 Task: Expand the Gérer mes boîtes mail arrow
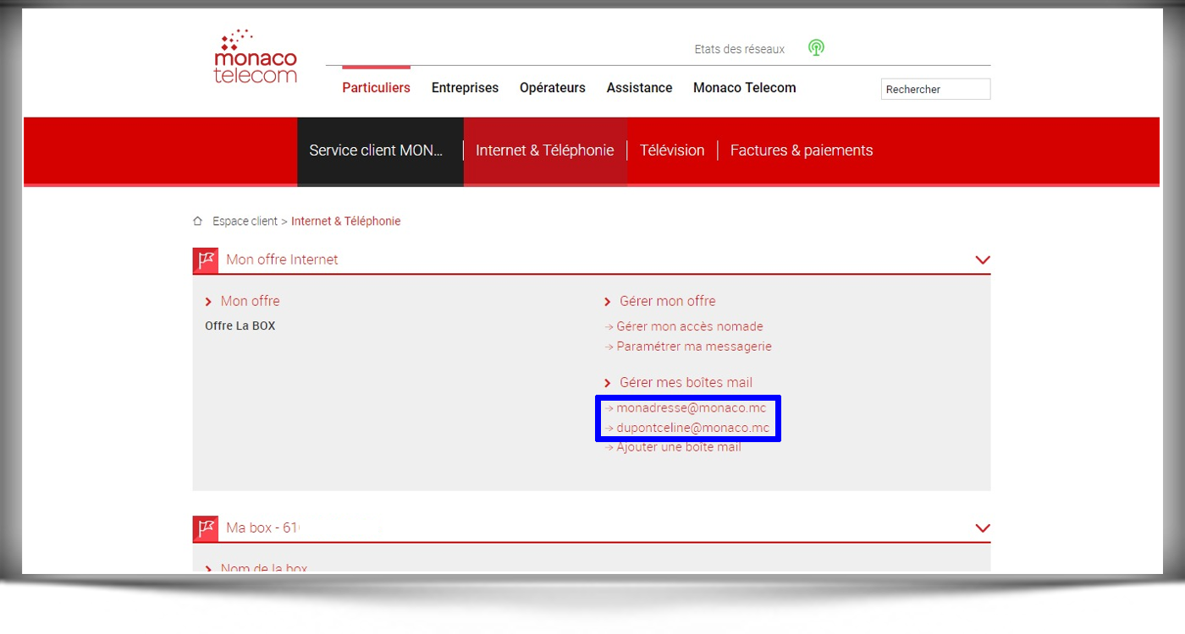pos(607,382)
